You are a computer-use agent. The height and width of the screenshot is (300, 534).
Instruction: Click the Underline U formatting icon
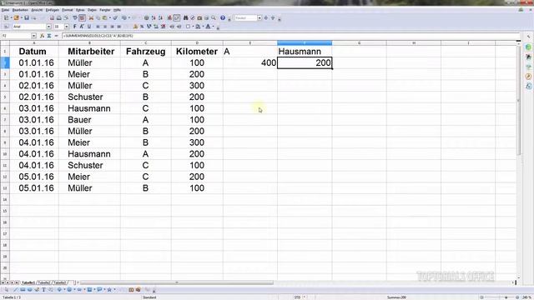tap(89, 27)
